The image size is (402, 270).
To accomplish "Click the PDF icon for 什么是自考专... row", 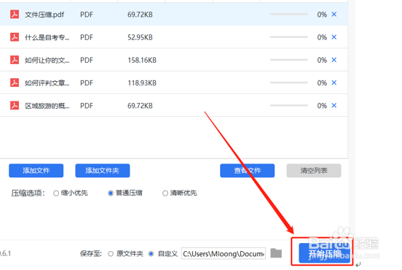I will 15,37.
